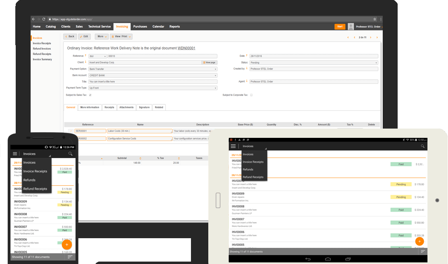
Task: Toggle Subject to Sales Tax checkbox
Action: point(90,95)
